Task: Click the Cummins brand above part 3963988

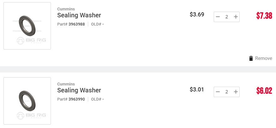Action: click(x=66, y=9)
